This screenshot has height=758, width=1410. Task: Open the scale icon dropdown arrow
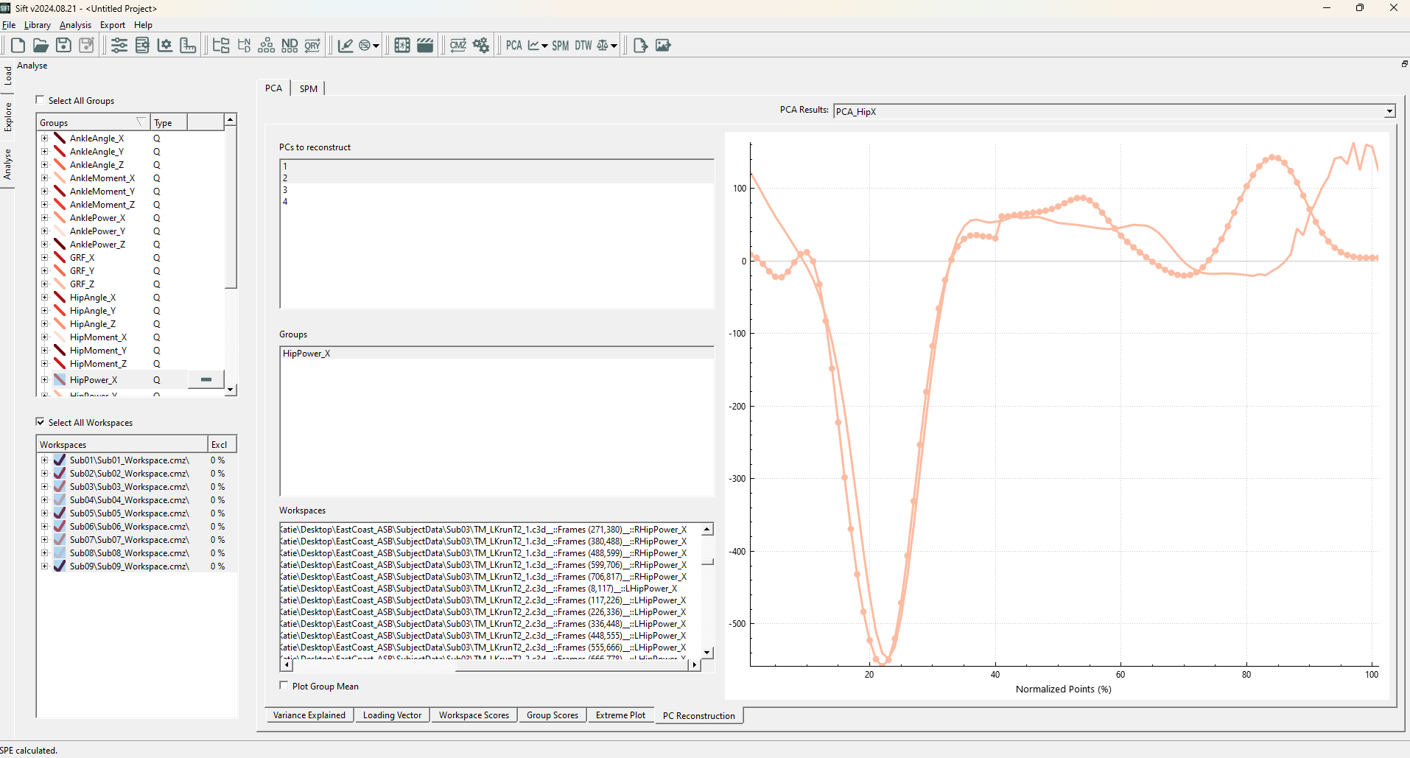tap(614, 46)
